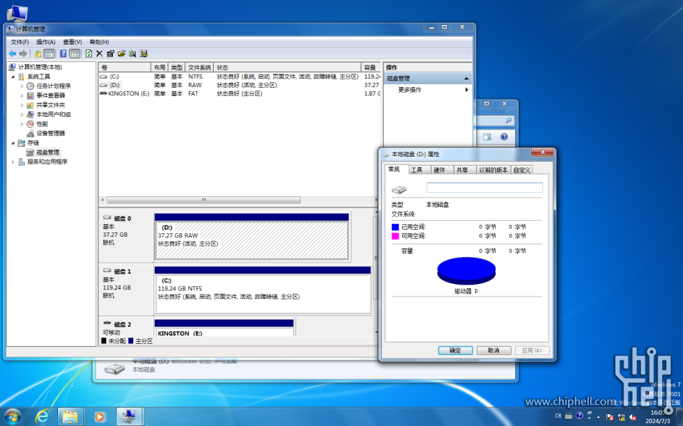This screenshot has width=683, height=426.
Task: Click the search magnifier in the background window
Action: [508, 120]
